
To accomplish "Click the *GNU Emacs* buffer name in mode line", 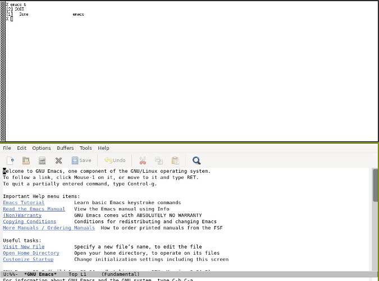I will pos(40,274).
